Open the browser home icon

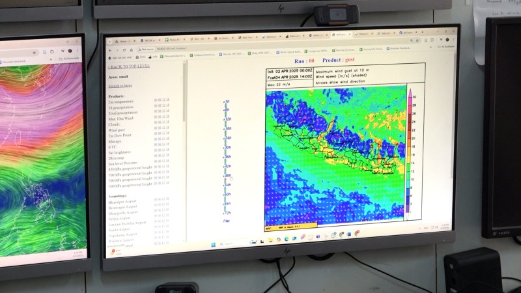[x=132, y=50]
